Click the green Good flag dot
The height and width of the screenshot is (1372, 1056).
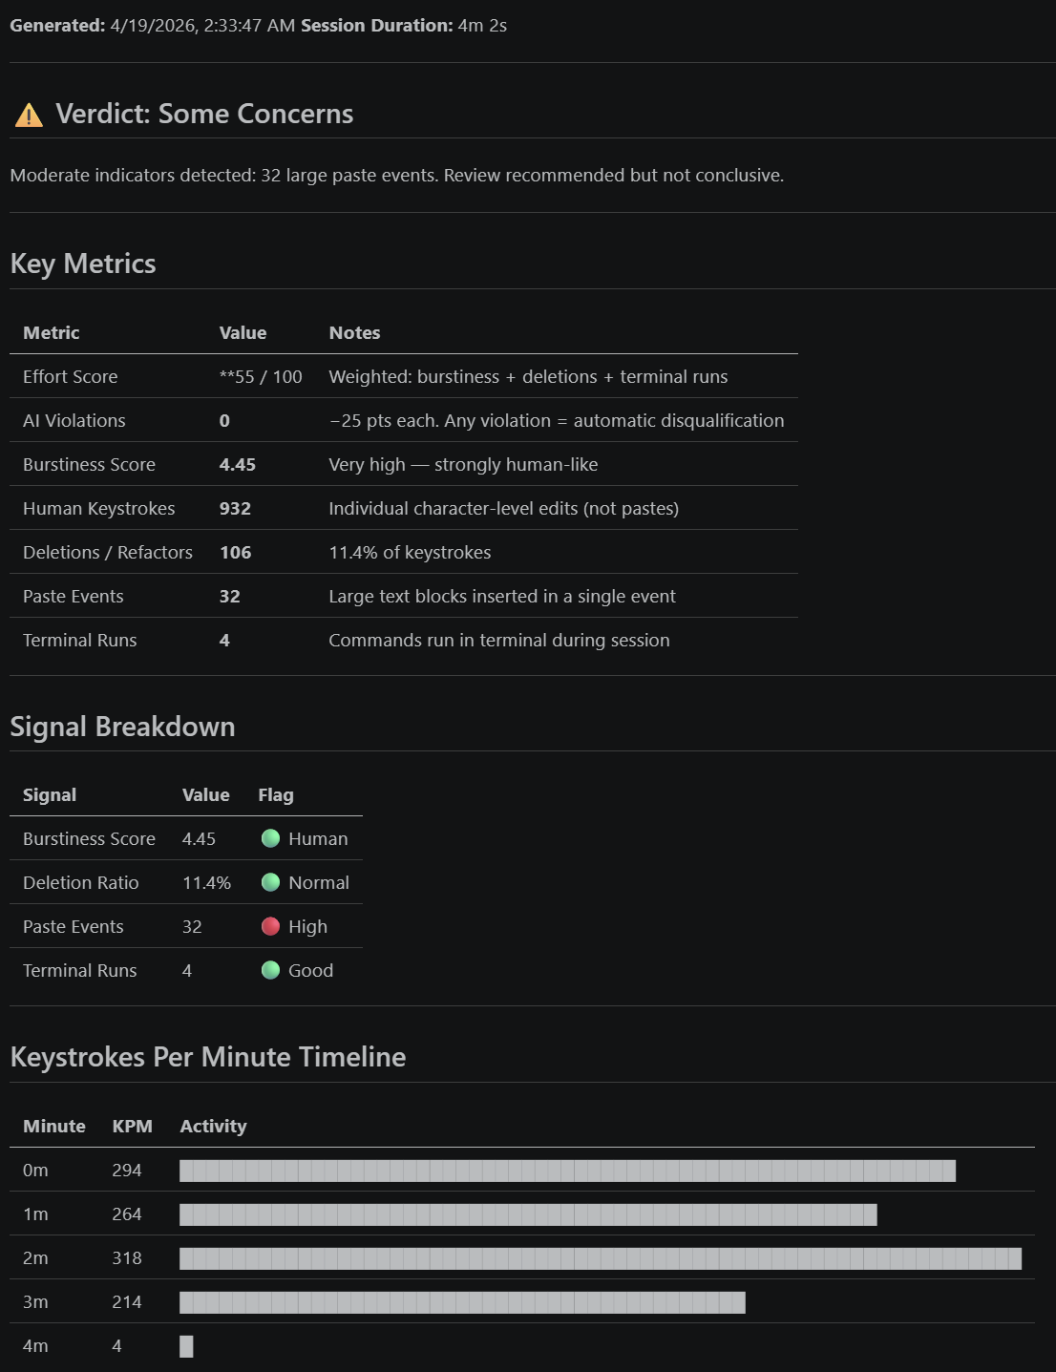(270, 970)
